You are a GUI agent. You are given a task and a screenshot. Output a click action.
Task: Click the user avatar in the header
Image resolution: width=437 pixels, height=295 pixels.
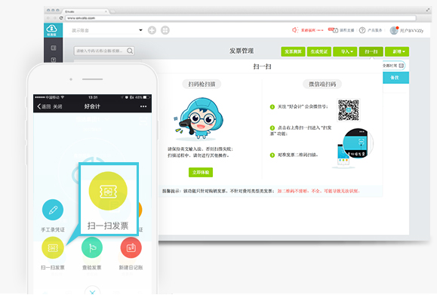(x=394, y=30)
